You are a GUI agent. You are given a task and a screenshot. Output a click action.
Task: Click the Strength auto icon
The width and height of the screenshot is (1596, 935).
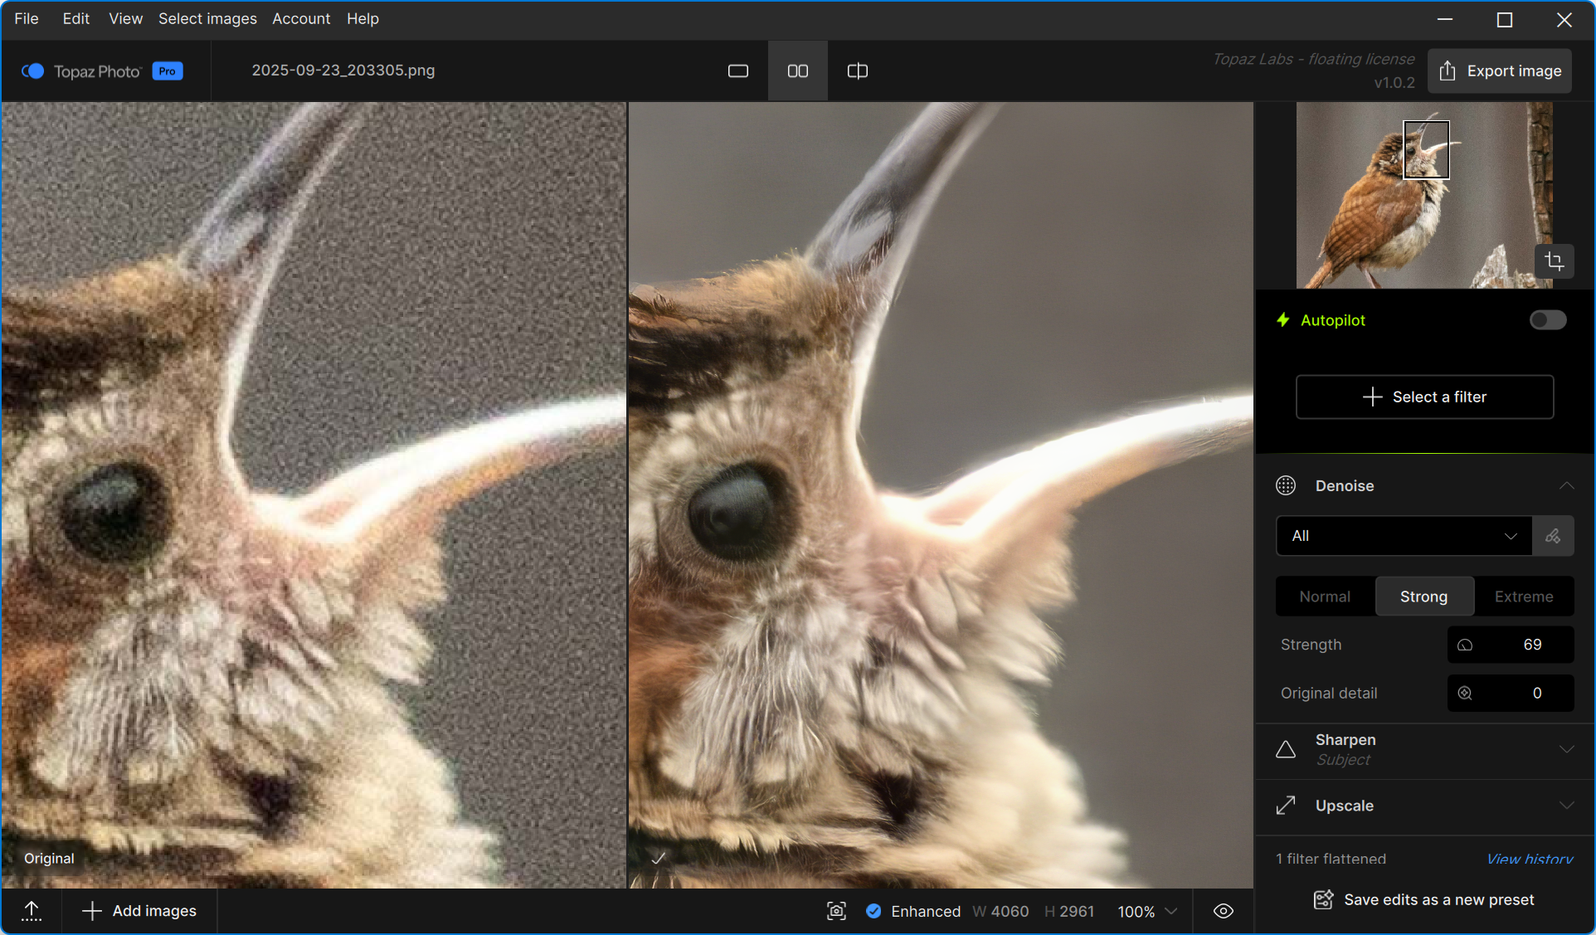click(1465, 645)
